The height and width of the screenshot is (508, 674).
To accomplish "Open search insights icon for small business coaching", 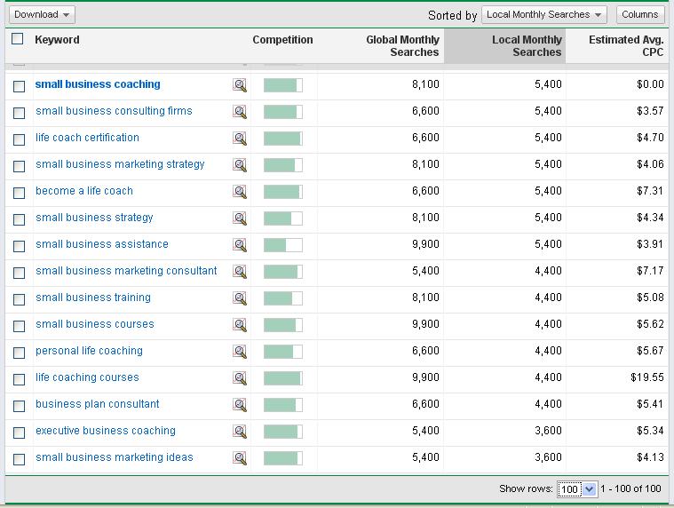I will click(240, 85).
